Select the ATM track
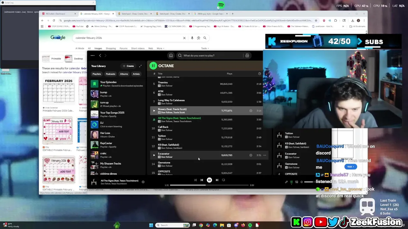408x229 pixels. point(161,91)
